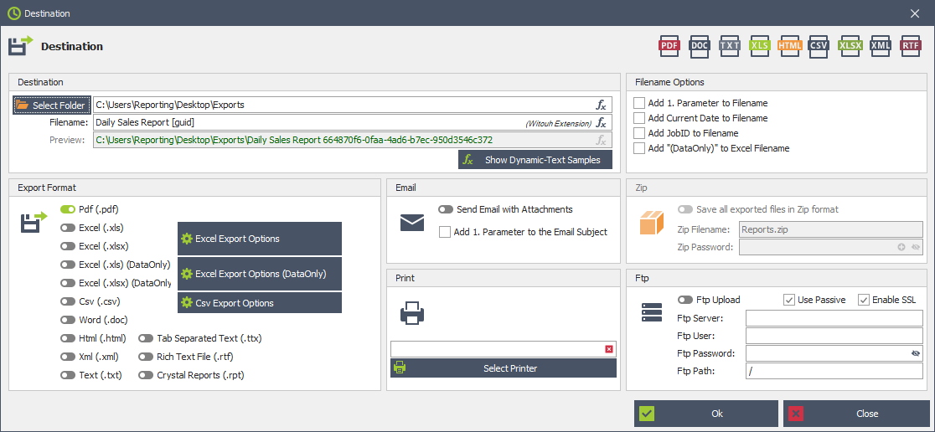This screenshot has width=935, height=432.
Task: Click the DOC format icon
Action: coord(700,45)
